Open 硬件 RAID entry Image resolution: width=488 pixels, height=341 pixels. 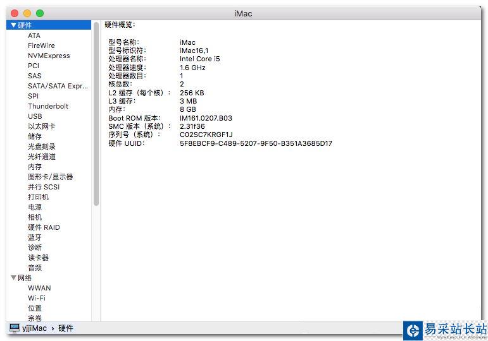[44, 227]
